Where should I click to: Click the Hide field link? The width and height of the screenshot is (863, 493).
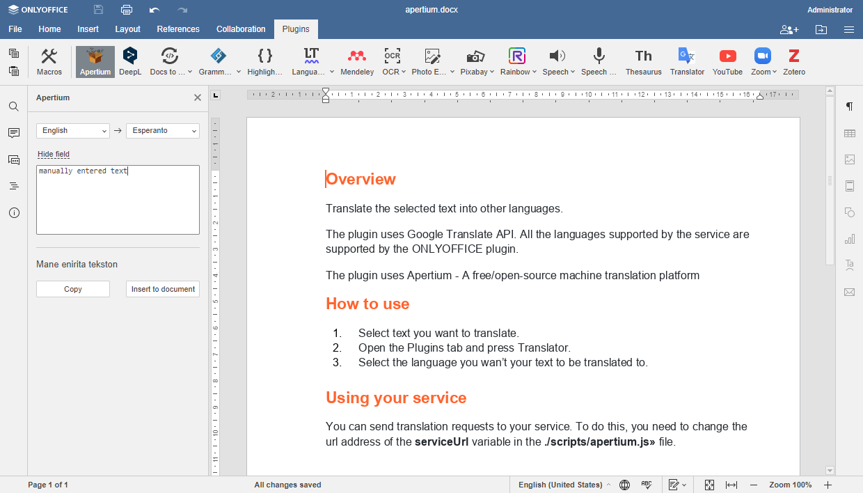coord(54,154)
